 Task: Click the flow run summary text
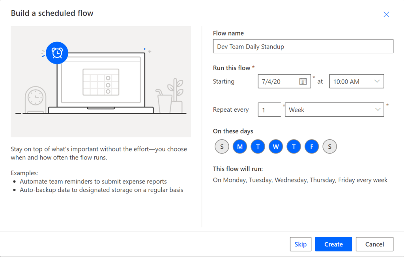pyautogui.click(x=300, y=180)
